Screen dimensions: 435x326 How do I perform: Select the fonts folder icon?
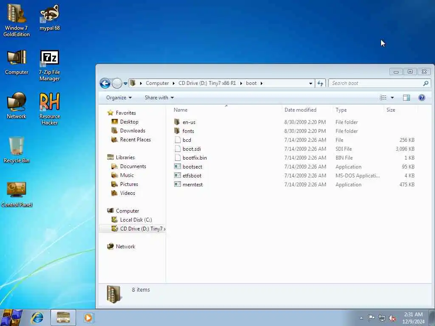(177, 131)
